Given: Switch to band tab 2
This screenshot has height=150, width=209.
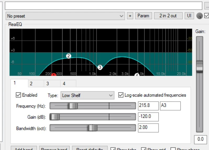Looking at the screenshot, I should click(x=31, y=84).
